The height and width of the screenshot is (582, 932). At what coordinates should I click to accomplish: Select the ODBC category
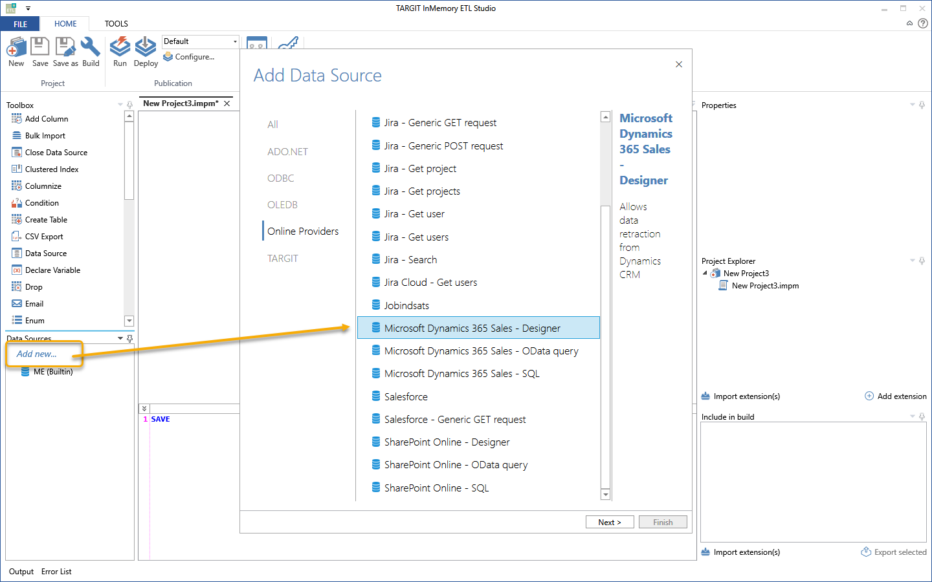[x=280, y=178]
